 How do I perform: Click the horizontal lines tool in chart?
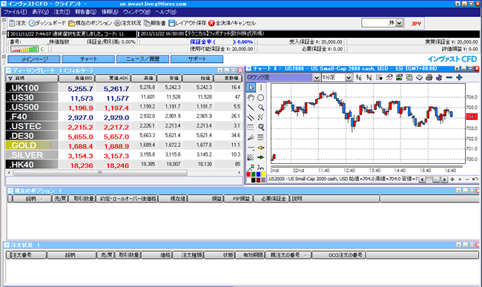(x=261, y=137)
